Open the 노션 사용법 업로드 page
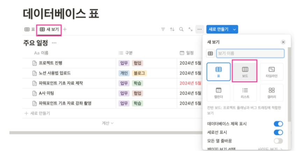This screenshot has height=155, width=299. tap(55, 73)
